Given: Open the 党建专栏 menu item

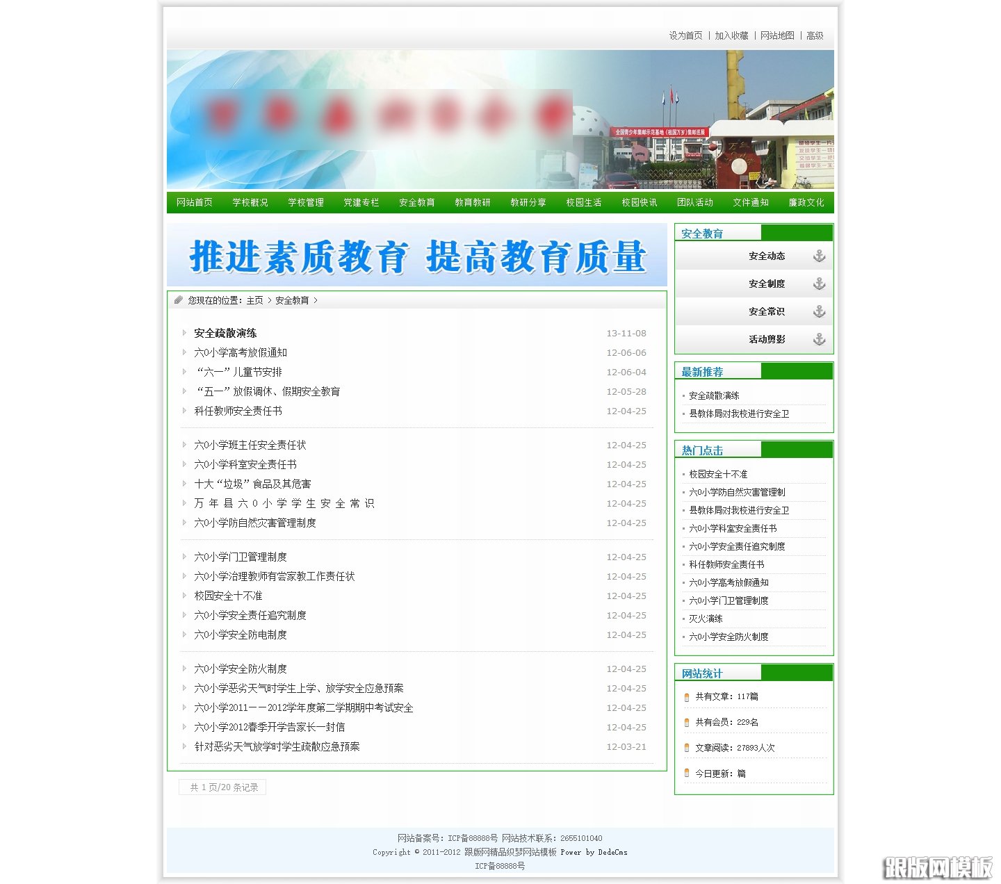Looking at the screenshot, I should (361, 202).
